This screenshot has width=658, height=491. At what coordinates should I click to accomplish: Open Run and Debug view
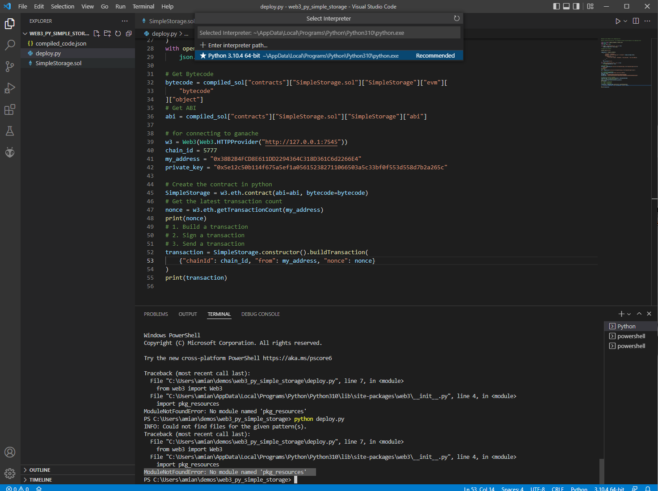coord(10,88)
